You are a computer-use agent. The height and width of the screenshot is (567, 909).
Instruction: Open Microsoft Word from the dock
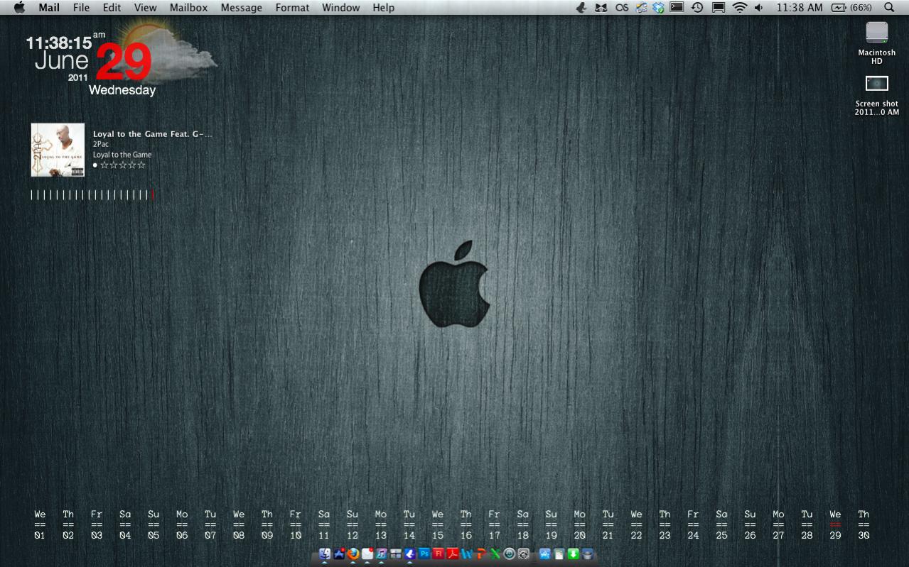[x=467, y=554]
